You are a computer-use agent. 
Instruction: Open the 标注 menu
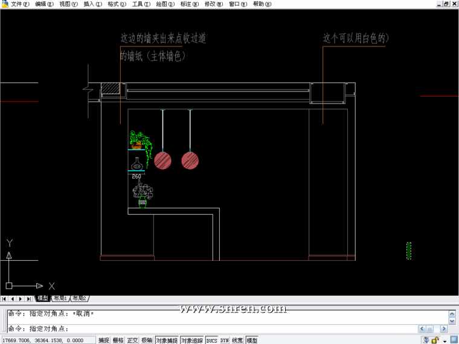click(x=190, y=4)
